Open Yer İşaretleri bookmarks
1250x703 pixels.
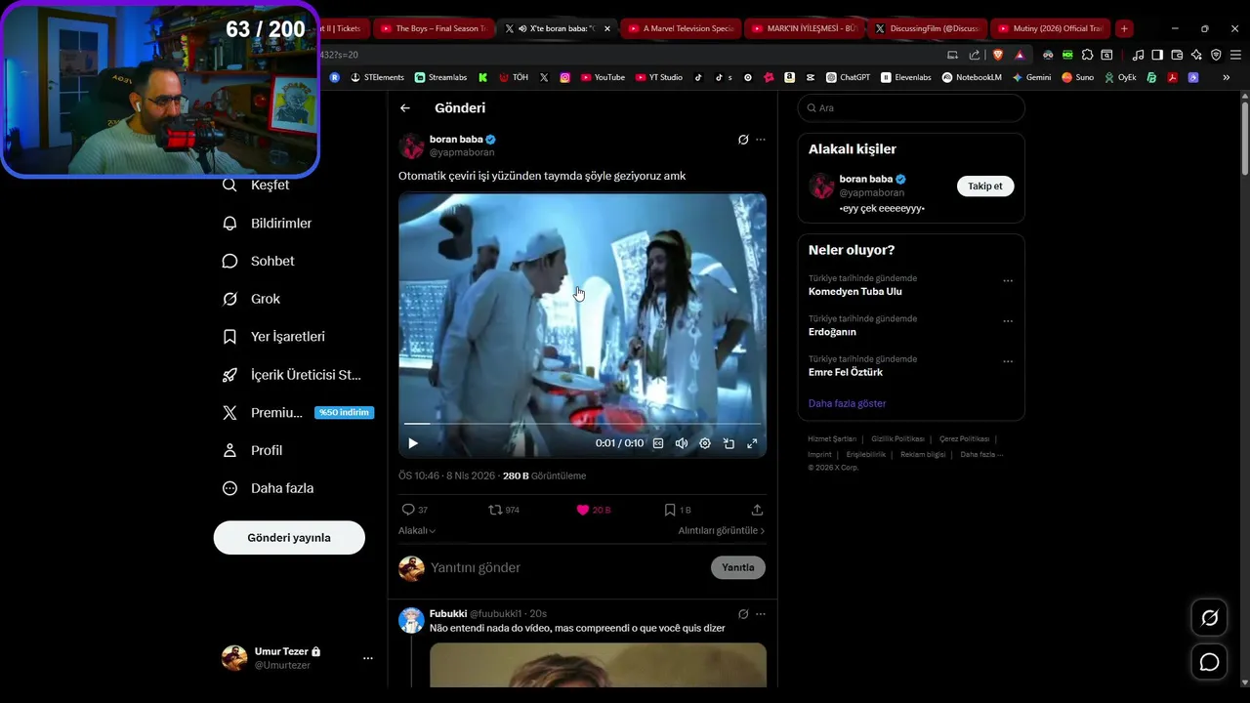coord(274,337)
